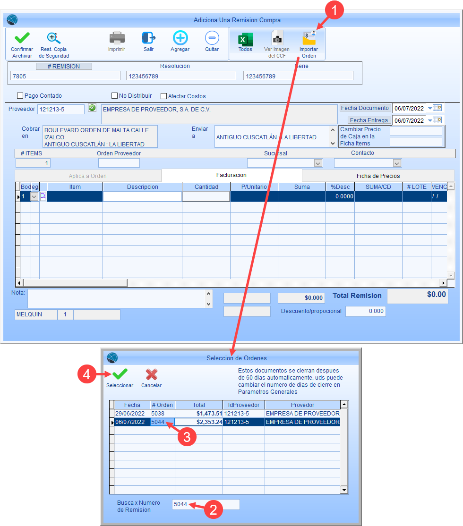Click the Confirmar Archivar green checkmark icon
Viewport: 463px width, 526px height.
[x=22, y=38]
